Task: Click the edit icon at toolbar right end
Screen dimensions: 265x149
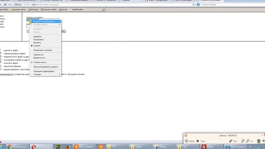Action: click(x=104, y=10)
